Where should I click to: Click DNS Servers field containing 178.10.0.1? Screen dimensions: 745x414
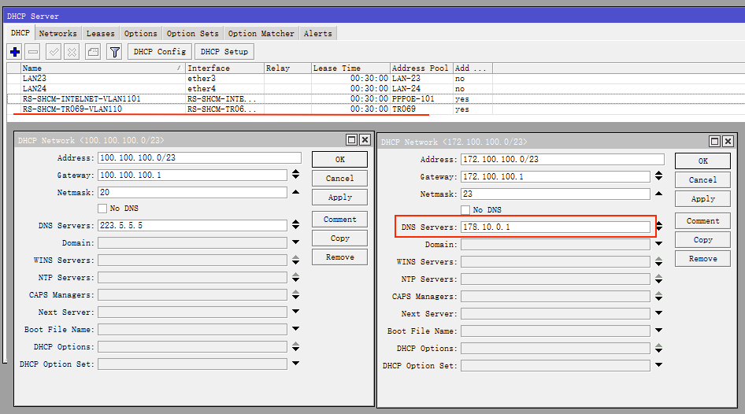coord(556,227)
